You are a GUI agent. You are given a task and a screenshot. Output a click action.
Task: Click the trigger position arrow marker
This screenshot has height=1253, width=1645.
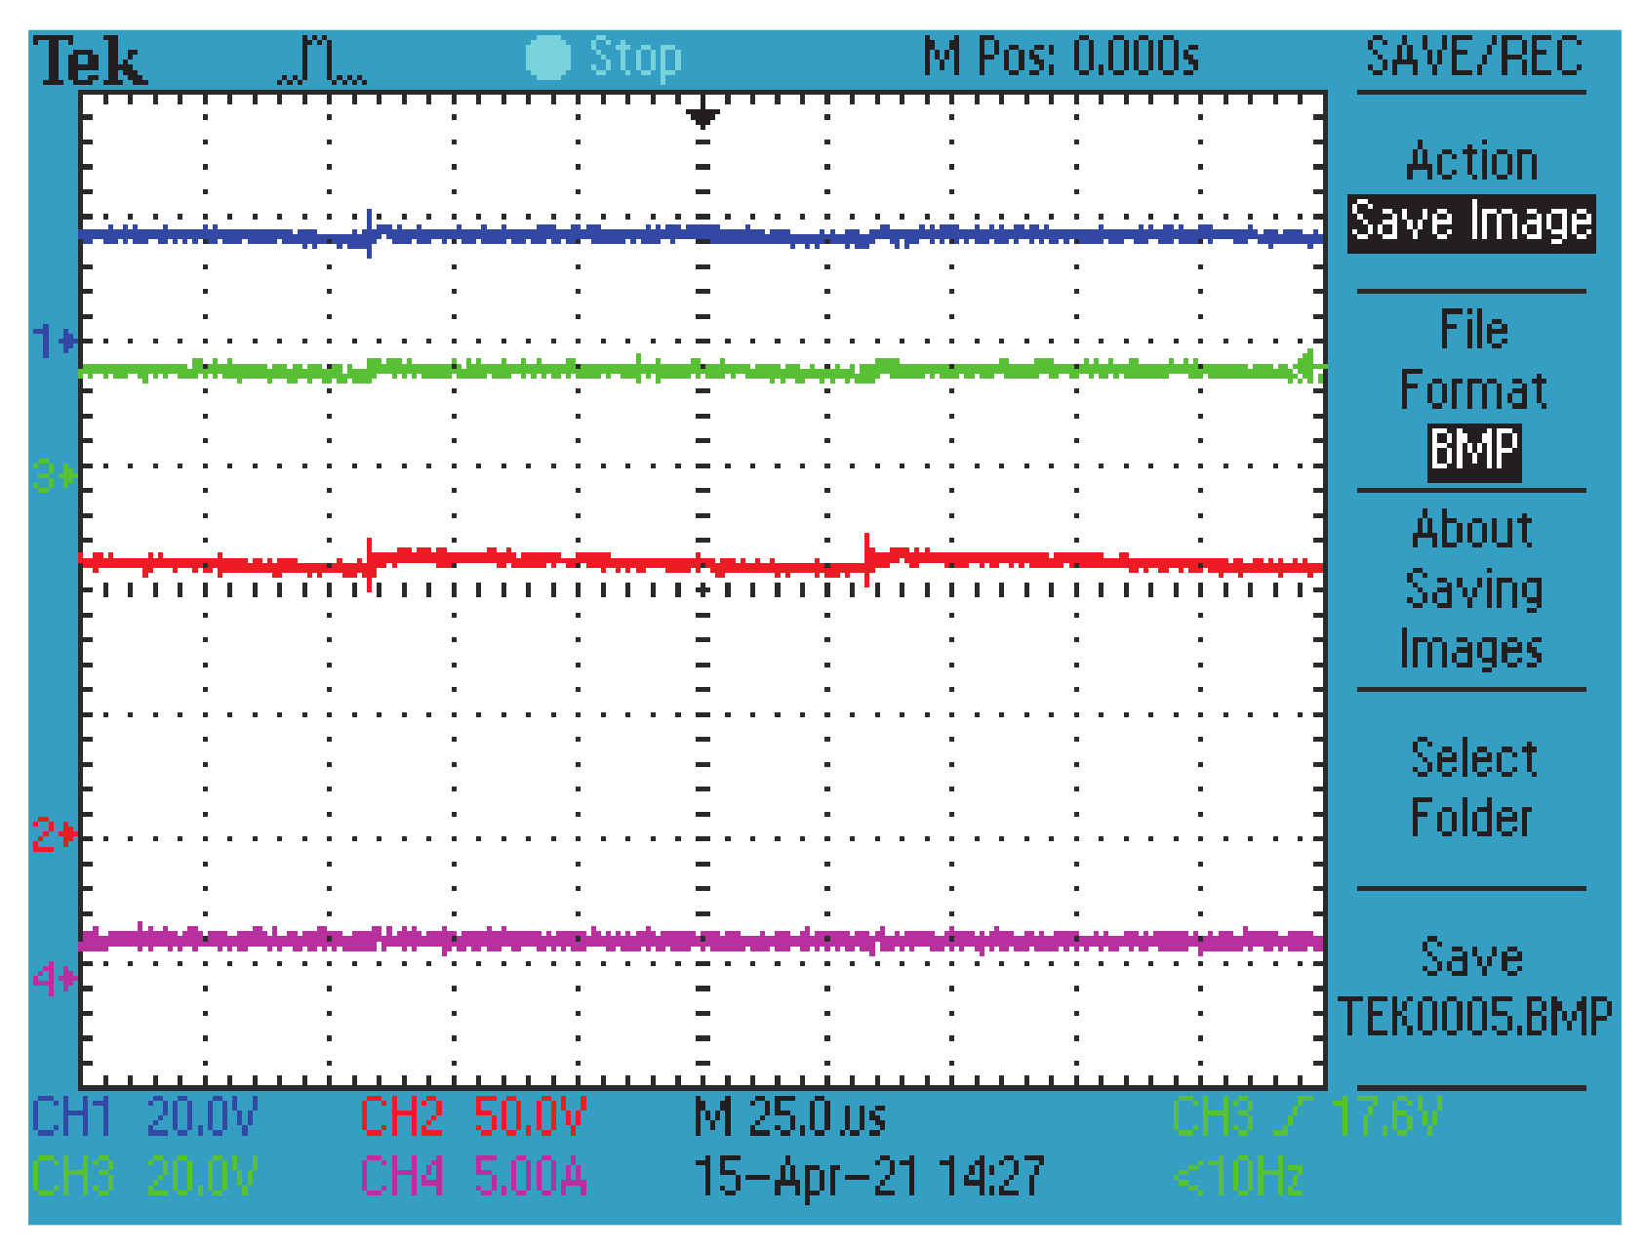click(x=701, y=116)
